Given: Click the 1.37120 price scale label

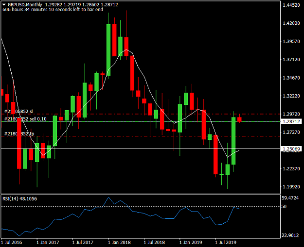Looking at the screenshot, I should 291,60.
